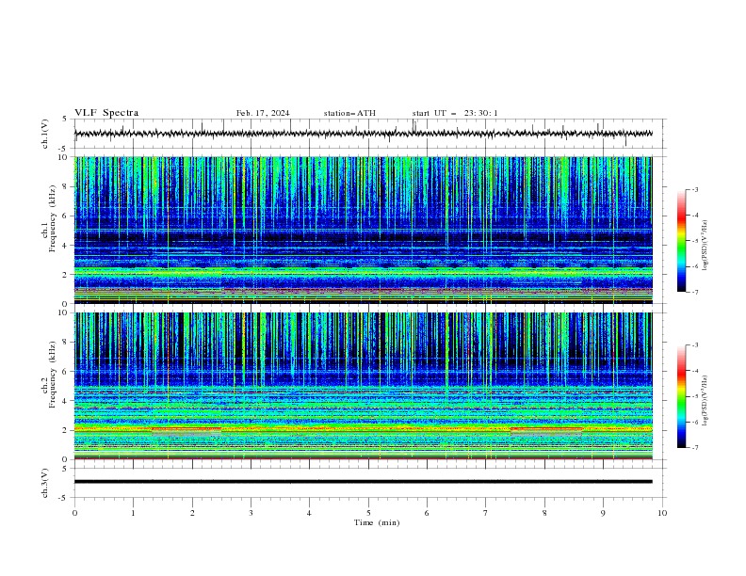The height and width of the screenshot is (576, 746).
Task: Click the time axis tick label '8'
Action: (x=544, y=513)
